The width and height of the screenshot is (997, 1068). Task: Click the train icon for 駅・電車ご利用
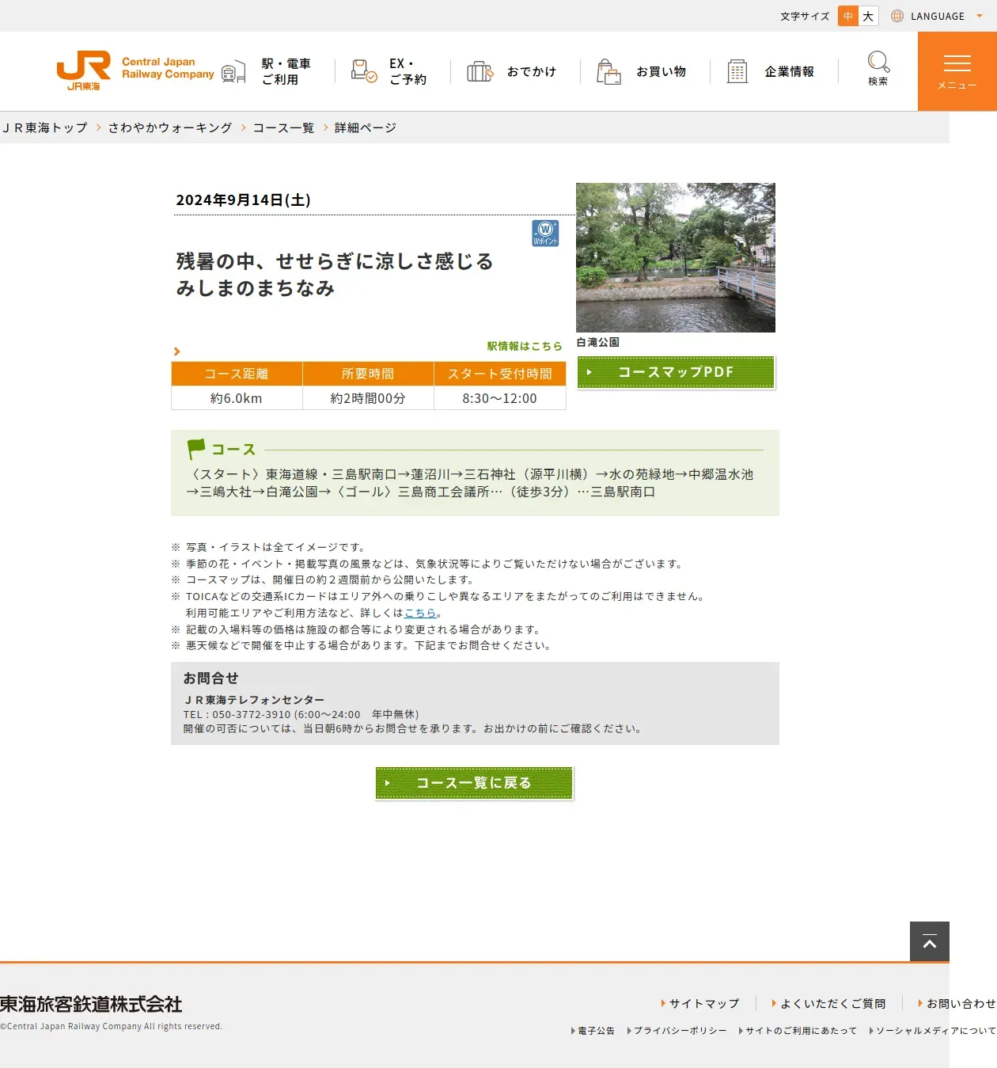point(233,72)
